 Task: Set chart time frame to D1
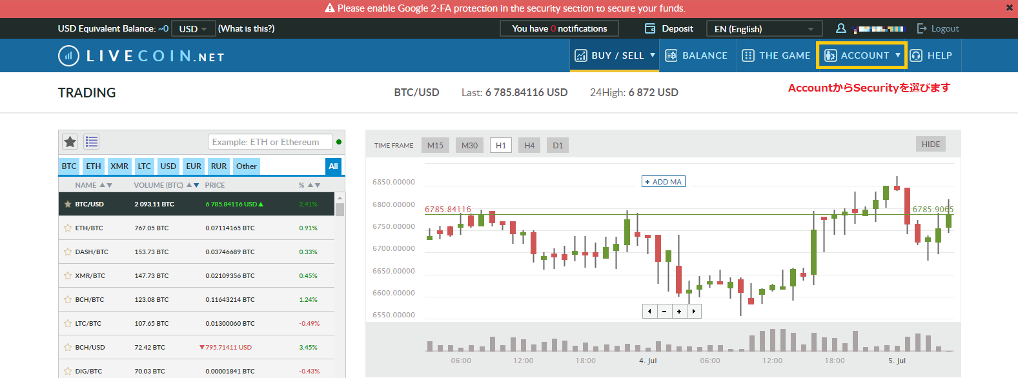click(x=558, y=145)
